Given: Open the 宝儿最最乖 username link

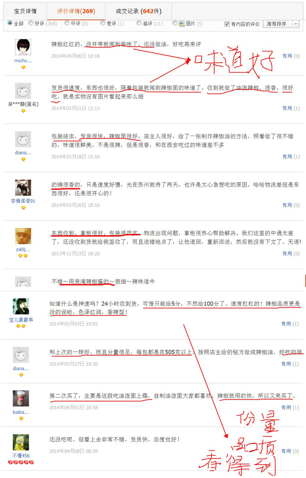Looking at the screenshot, I should click(x=21, y=320).
